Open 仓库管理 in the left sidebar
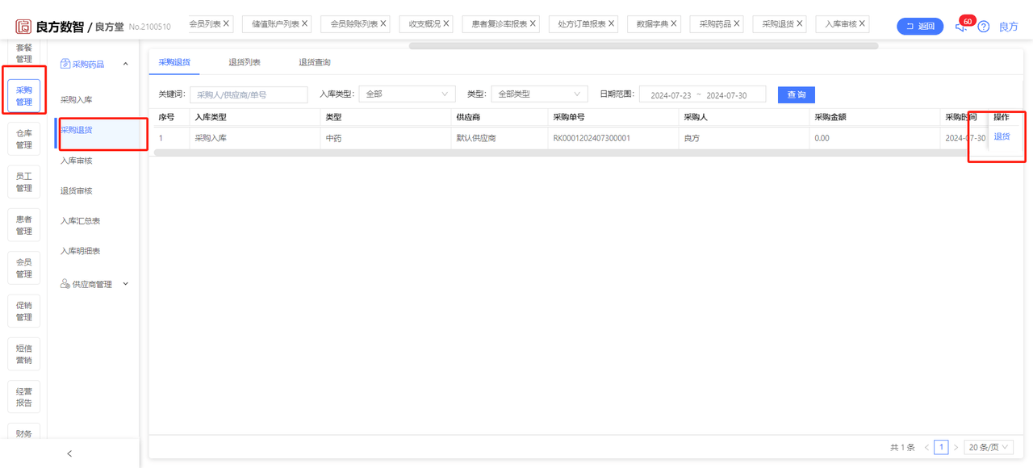 (x=24, y=139)
